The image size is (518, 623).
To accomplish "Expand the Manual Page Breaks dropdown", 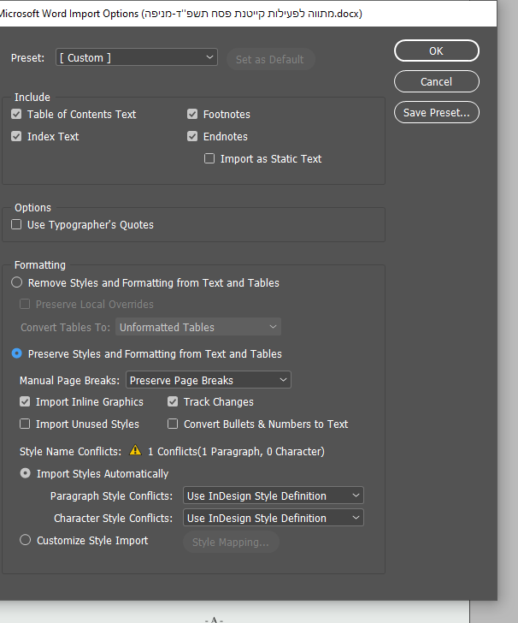I will 208,380.
